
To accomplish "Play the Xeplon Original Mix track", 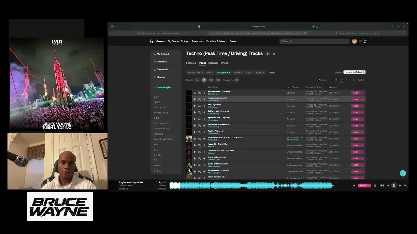I will pyautogui.click(x=195, y=132).
